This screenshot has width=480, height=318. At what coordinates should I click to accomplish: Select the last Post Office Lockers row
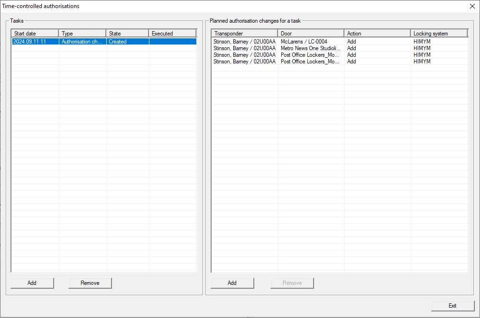point(310,62)
